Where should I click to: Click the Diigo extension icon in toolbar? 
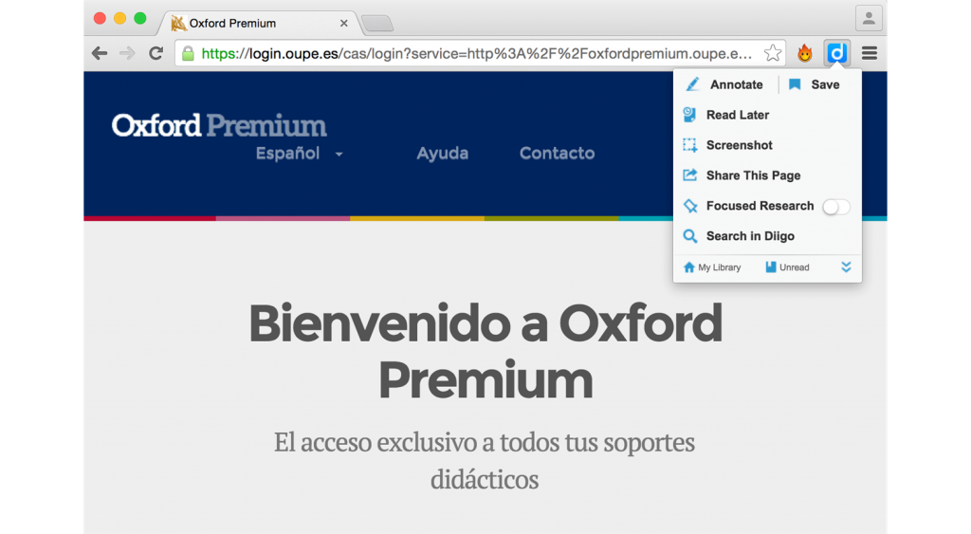click(x=836, y=53)
